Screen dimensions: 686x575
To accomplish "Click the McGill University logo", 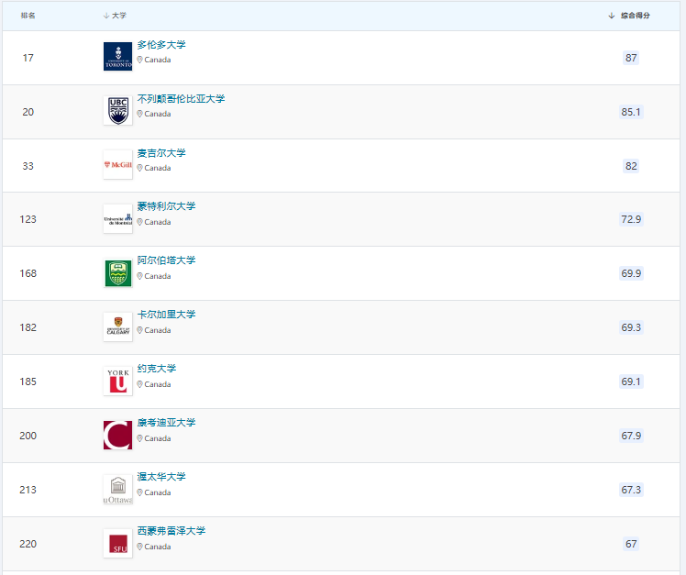I will (x=117, y=165).
